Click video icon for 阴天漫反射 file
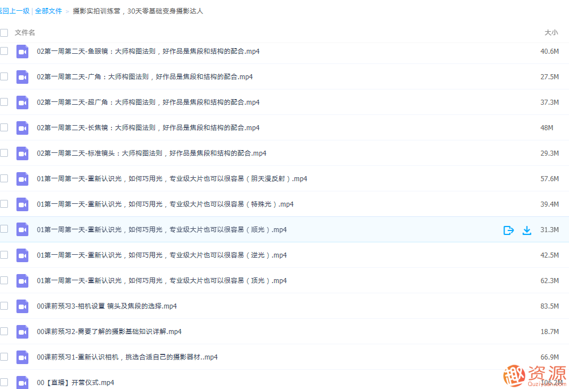Screen dimensions: 569x389 click(22, 179)
